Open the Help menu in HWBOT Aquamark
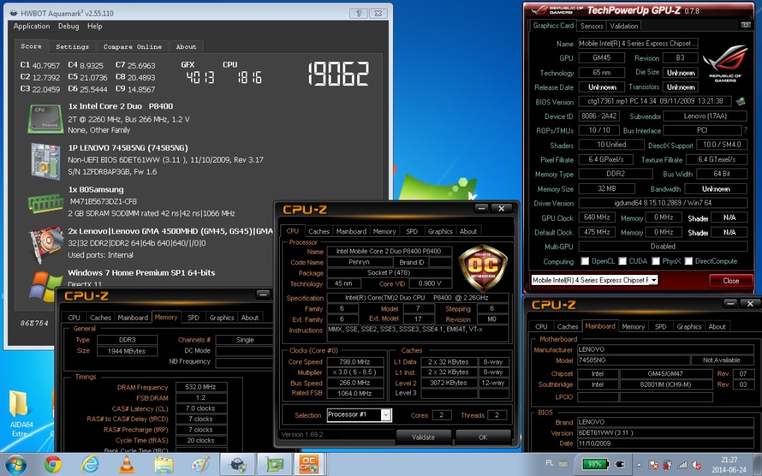 click(95, 26)
